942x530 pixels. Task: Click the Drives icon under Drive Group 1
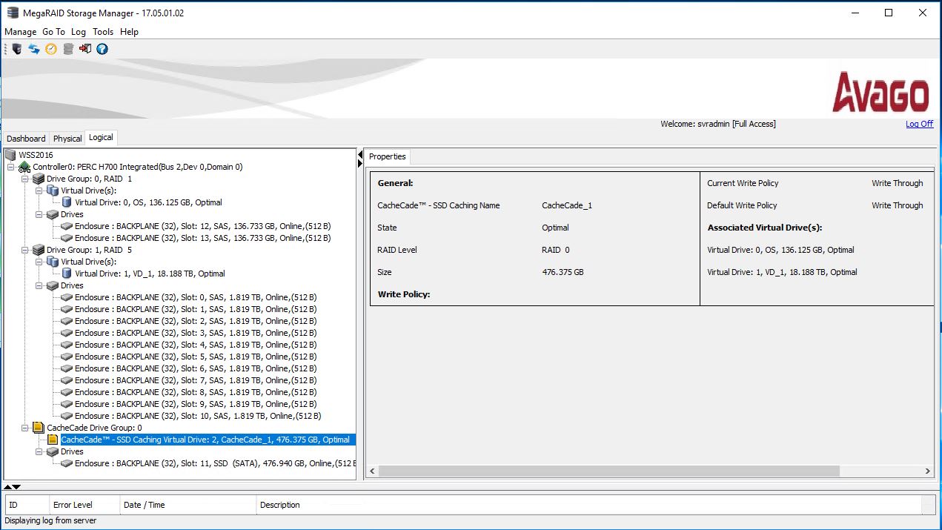(x=53, y=285)
